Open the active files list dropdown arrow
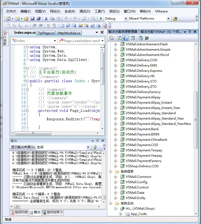Viewport: 201px width, 224px height. tap(97, 33)
